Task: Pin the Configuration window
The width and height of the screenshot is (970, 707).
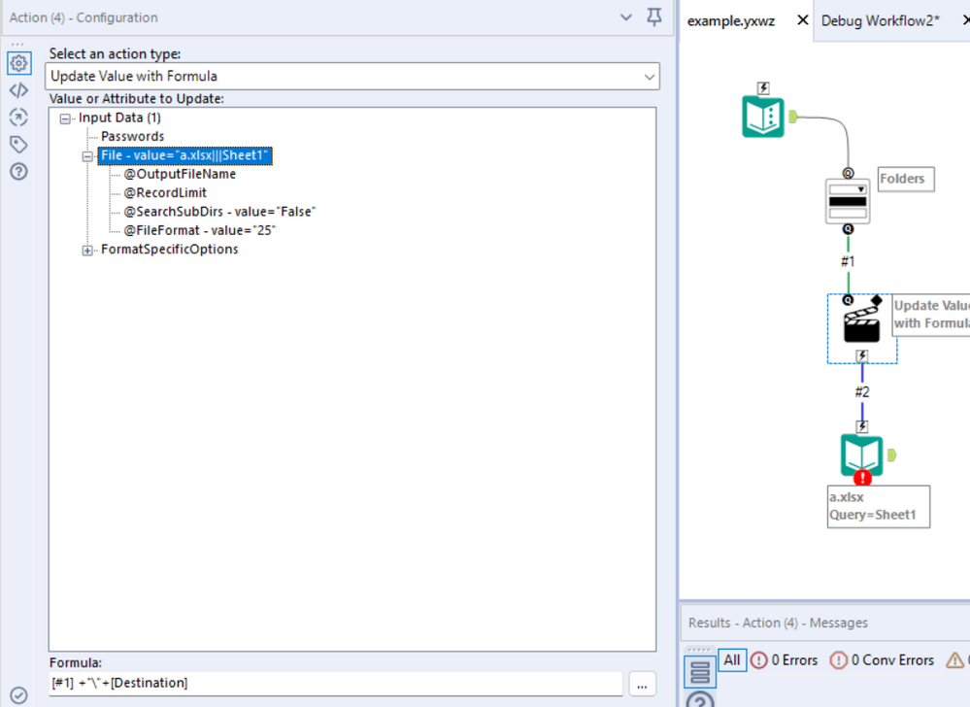Action: (x=654, y=17)
